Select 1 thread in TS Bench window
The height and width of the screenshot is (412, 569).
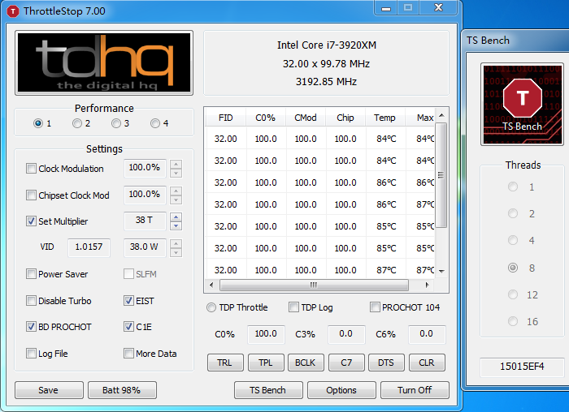coord(513,187)
